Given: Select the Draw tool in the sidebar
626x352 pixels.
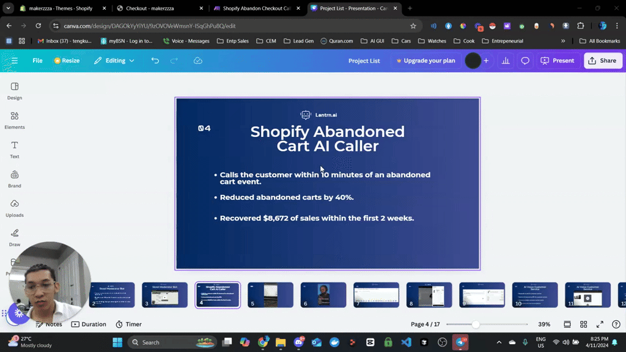Looking at the screenshot, I should tap(14, 236).
